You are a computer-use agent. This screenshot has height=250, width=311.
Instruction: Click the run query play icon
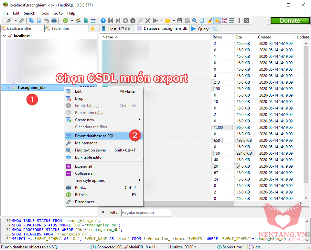pos(155,21)
